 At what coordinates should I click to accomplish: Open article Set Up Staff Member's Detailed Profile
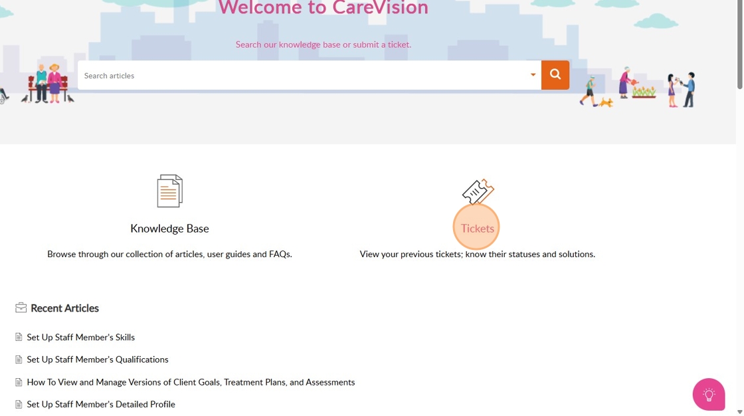tap(100, 404)
